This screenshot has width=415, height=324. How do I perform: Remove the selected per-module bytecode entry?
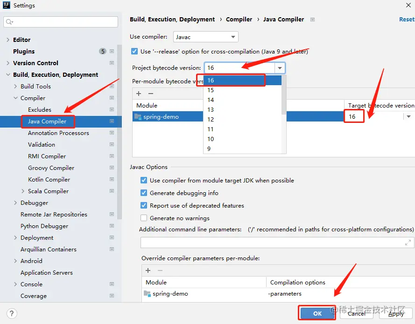click(x=151, y=94)
